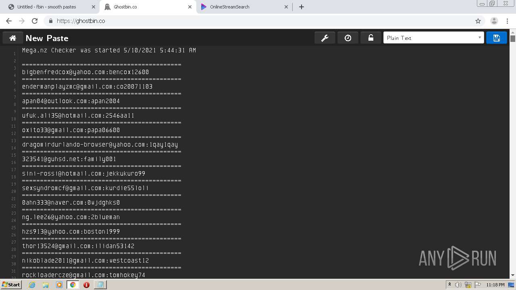516x290 pixels.
Task: Click line with thor13524@gmail.com
Action: (x=78, y=246)
